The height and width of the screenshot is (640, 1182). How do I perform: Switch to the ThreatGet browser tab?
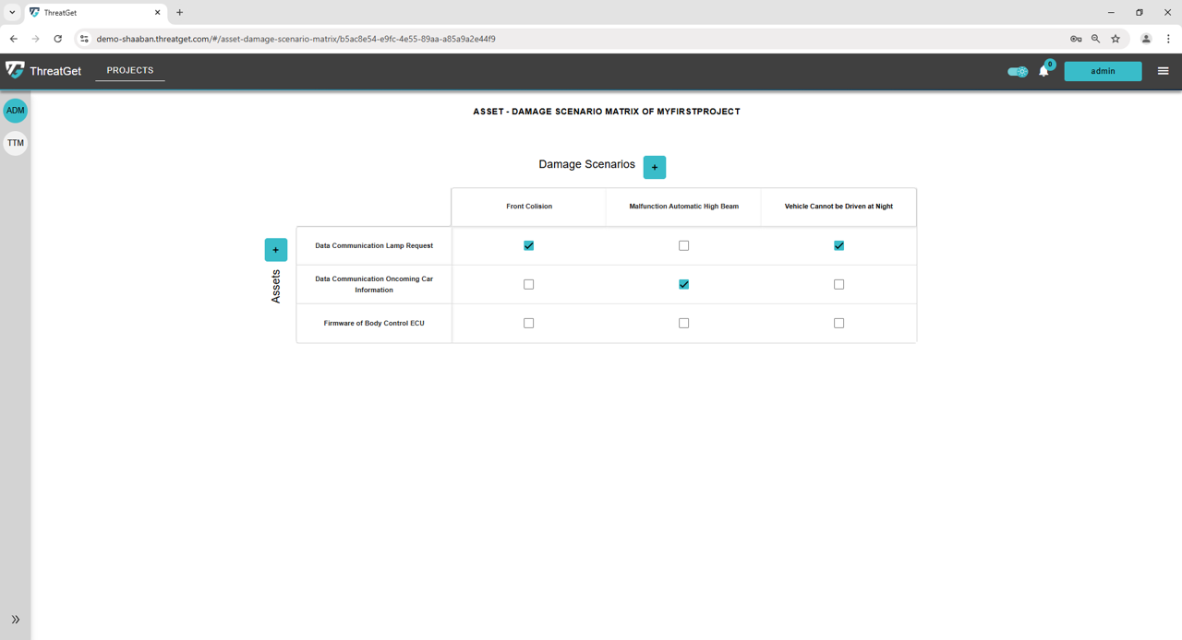point(92,13)
